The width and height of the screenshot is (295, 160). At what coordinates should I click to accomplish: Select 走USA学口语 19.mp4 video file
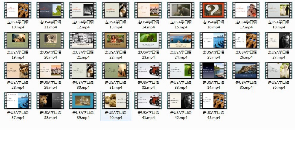click(x=18, y=40)
